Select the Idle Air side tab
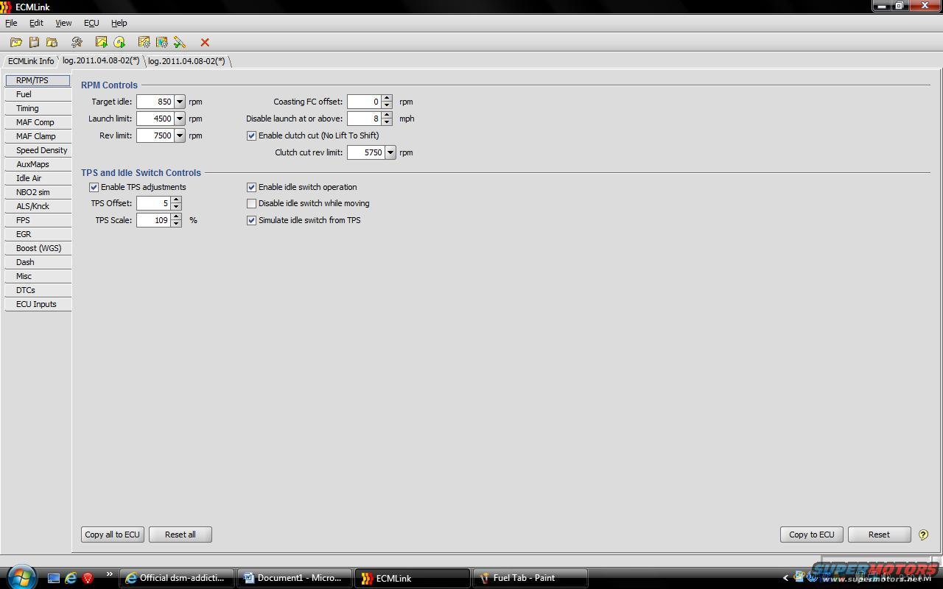This screenshot has height=589, width=943. tap(38, 178)
